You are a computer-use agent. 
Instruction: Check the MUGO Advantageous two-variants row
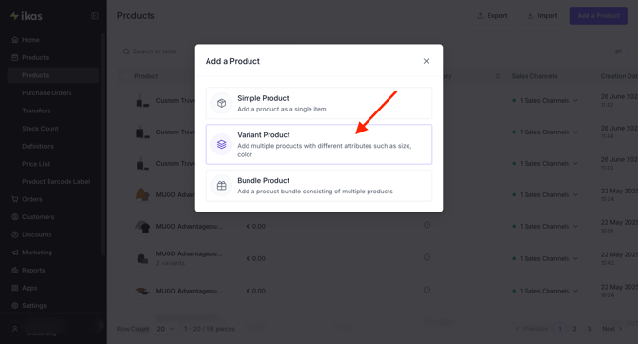pyautogui.click(x=126, y=258)
